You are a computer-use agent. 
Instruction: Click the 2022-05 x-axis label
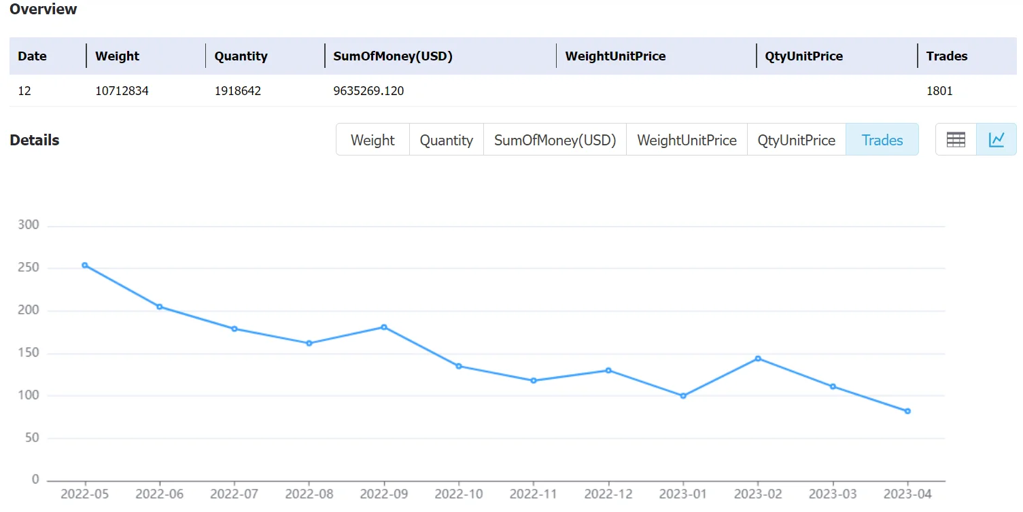coord(85,494)
